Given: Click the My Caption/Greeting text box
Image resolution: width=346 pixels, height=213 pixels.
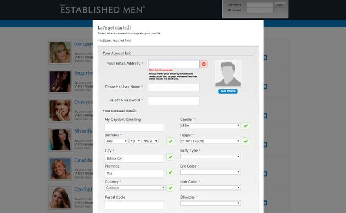Looking at the screenshot, I should click(135, 127).
